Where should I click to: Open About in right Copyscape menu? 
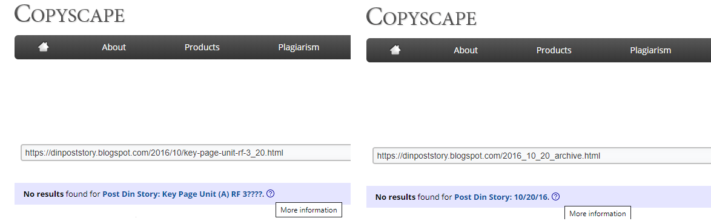pos(466,50)
